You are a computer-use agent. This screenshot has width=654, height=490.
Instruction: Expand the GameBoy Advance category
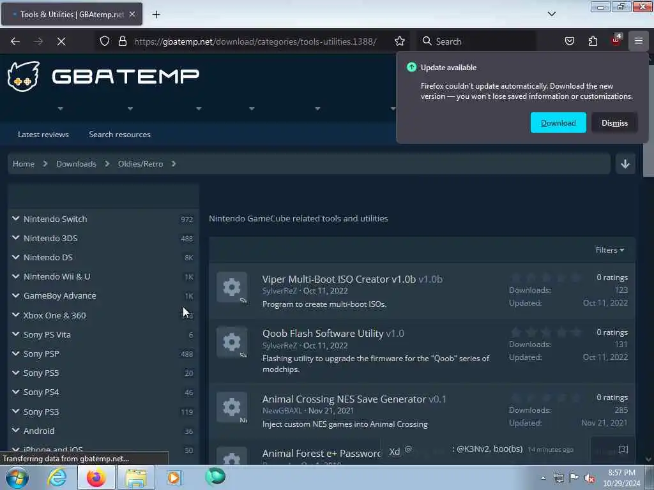(15, 295)
